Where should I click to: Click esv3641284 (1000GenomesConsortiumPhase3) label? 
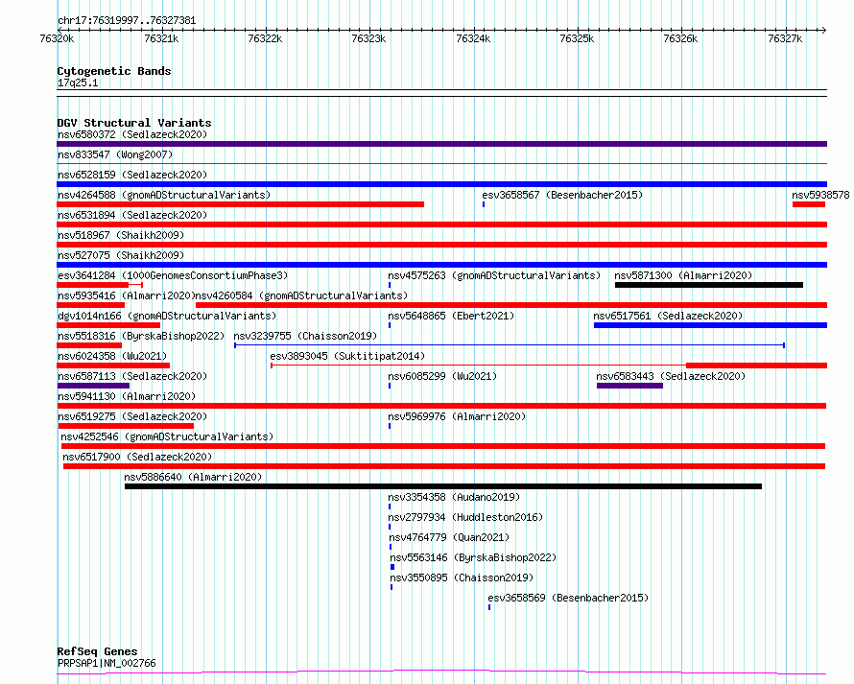[x=173, y=275]
